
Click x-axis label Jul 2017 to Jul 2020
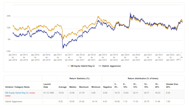pos(69,58)
